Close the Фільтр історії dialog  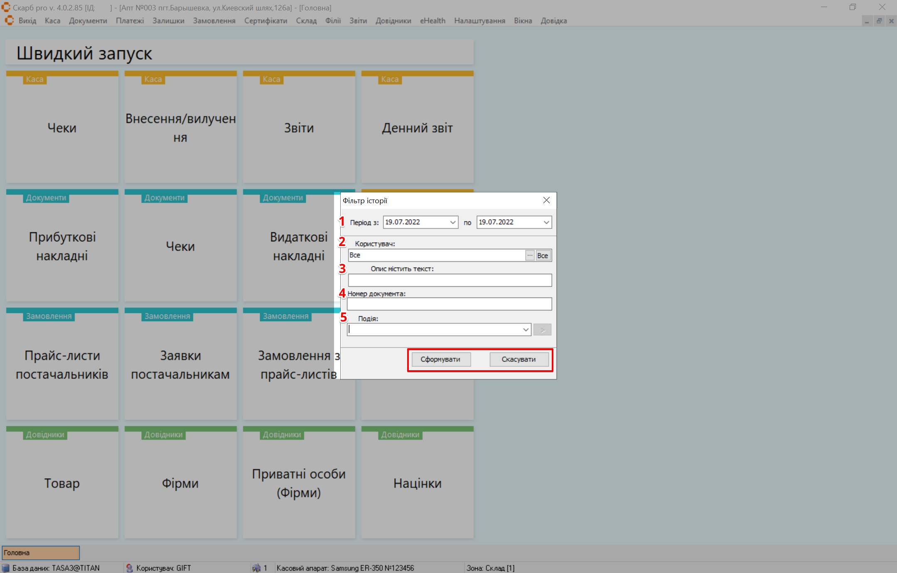pyautogui.click(x=546, y=200)
